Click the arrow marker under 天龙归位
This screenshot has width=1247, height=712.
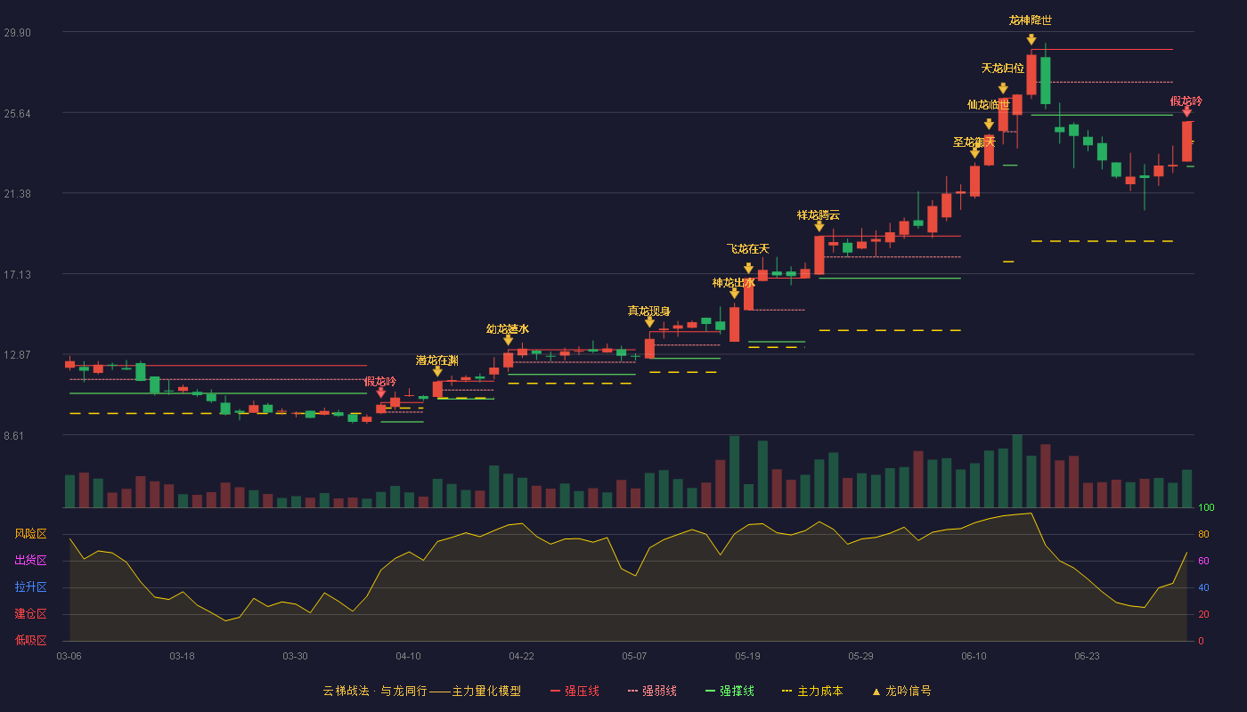pyautogui.click(x=1003, y=88)
